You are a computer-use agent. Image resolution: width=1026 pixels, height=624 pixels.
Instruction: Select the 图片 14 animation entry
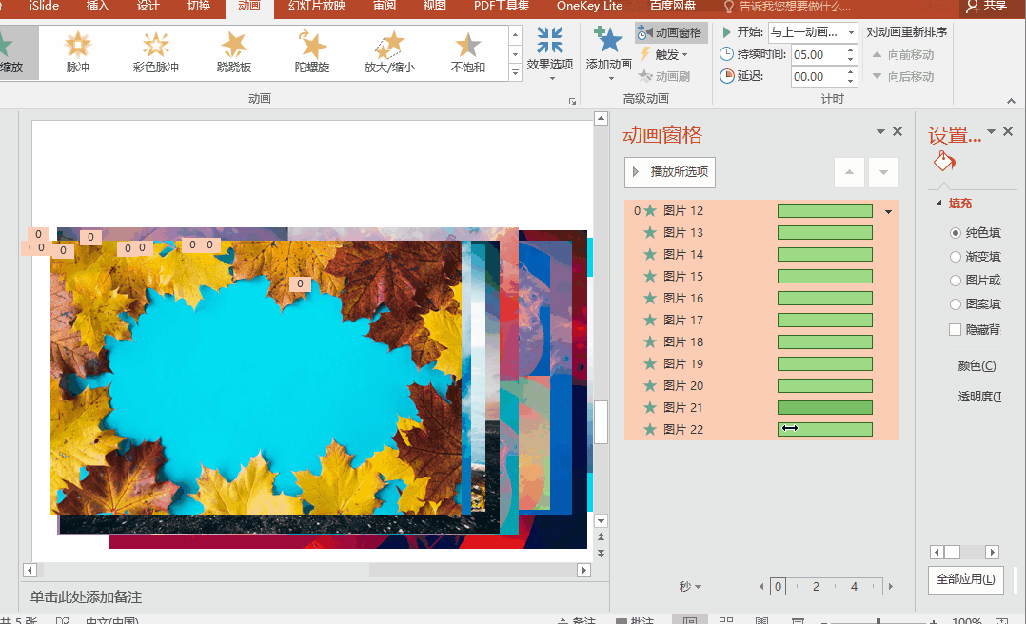pyautogui.click(x=761, y=254)
